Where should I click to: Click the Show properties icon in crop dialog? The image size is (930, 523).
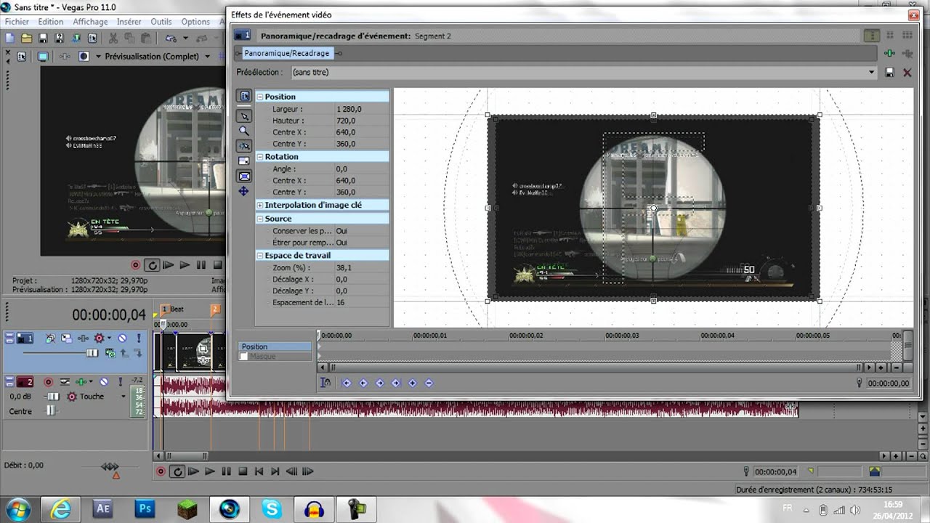click(243, 96)
